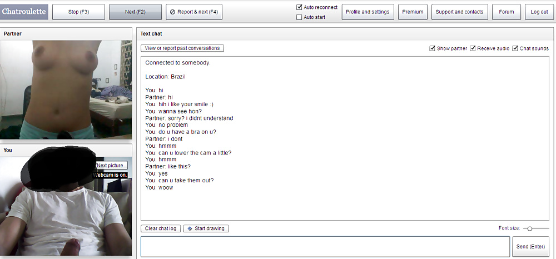Open Support and contacts
Screen dimensions: 556x259
(x=460, y=12)
